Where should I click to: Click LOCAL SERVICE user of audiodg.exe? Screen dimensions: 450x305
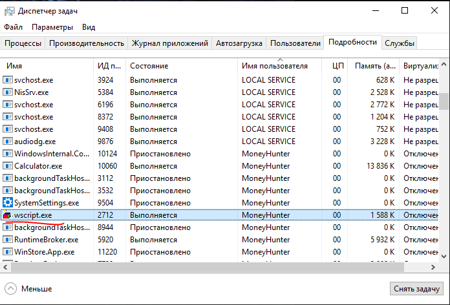point(268,142)
